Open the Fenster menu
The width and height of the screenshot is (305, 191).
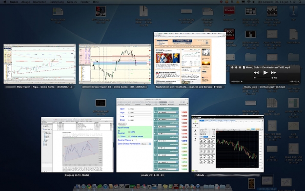tap(85, 2)
